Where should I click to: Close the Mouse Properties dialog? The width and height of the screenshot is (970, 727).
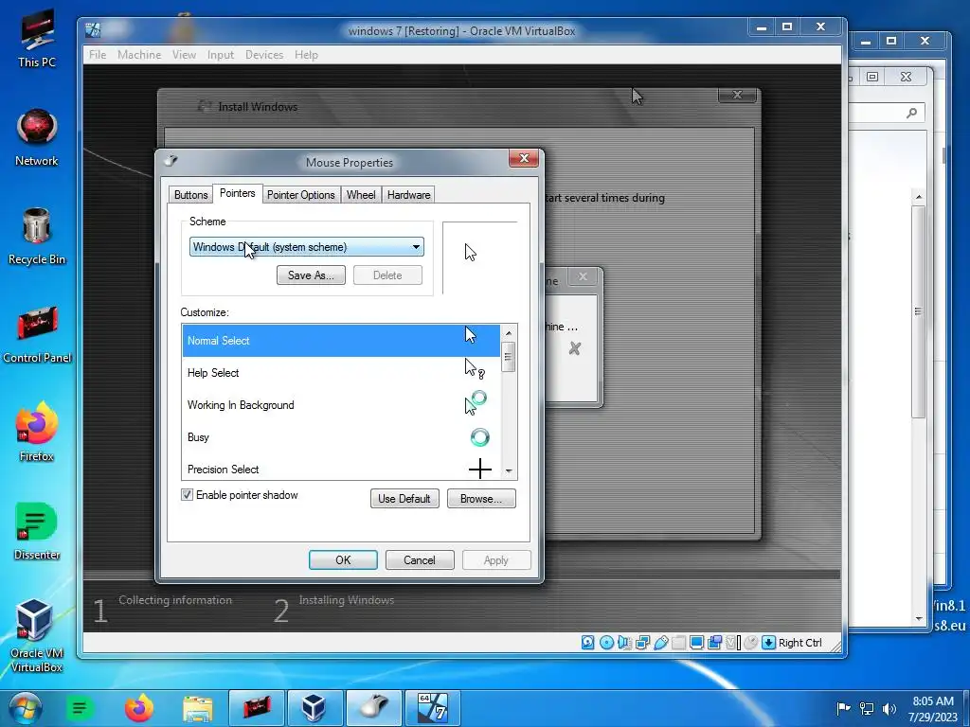pos(524,158)
